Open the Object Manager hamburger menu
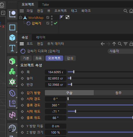This screenshot has width=133, height=137. pyautogui.click(x=22, y=11)
